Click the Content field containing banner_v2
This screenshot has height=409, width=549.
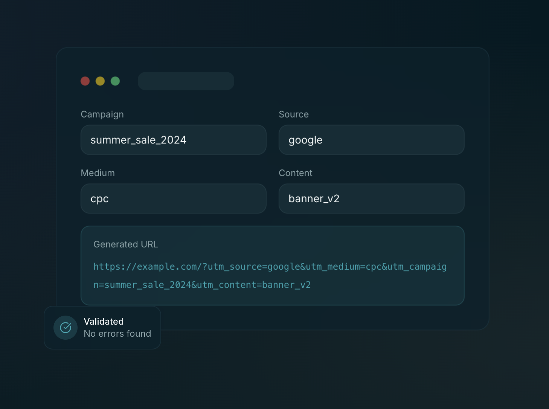pos(371,198)
